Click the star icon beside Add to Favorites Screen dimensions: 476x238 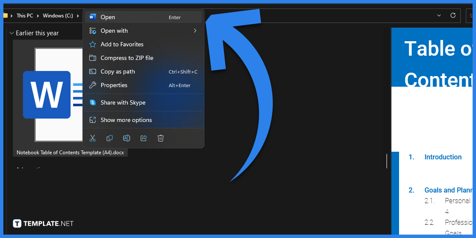pos(93,44)
